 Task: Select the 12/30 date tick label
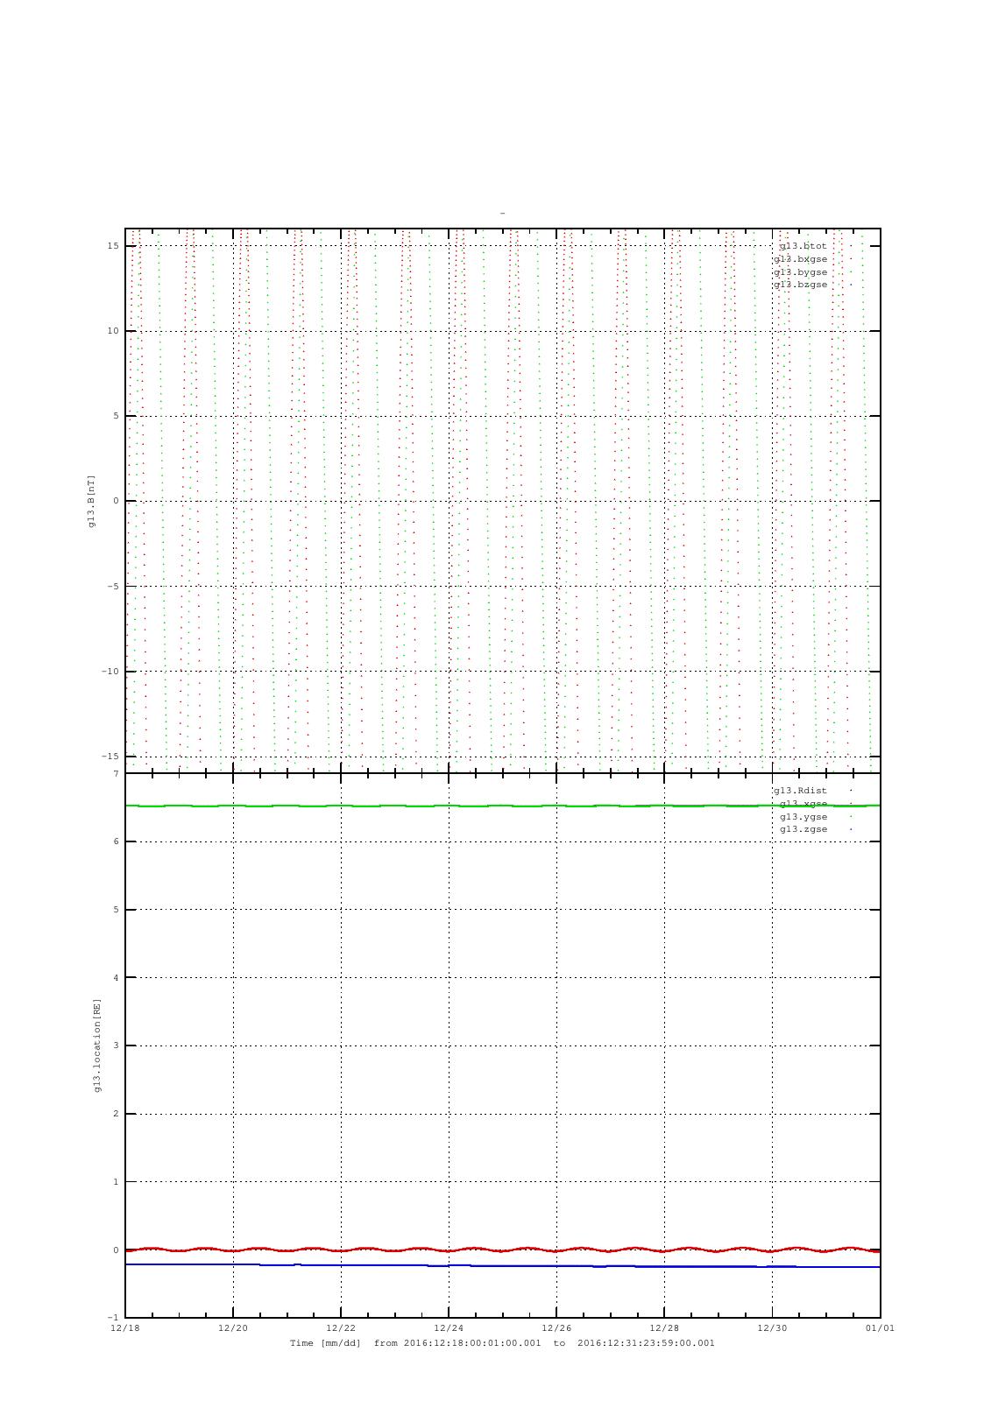[772, 1328]
